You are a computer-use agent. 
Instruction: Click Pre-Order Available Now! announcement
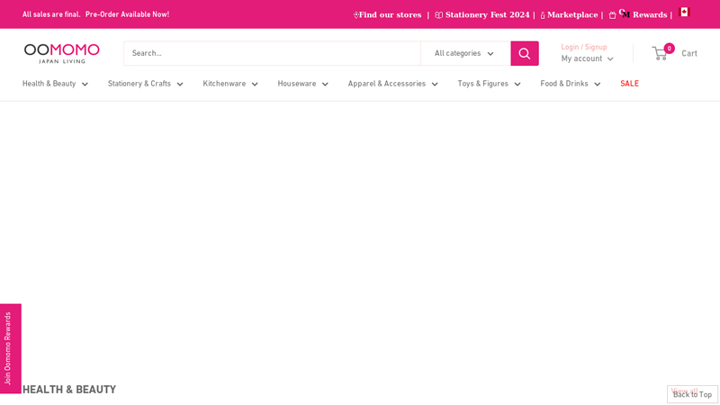127,14
